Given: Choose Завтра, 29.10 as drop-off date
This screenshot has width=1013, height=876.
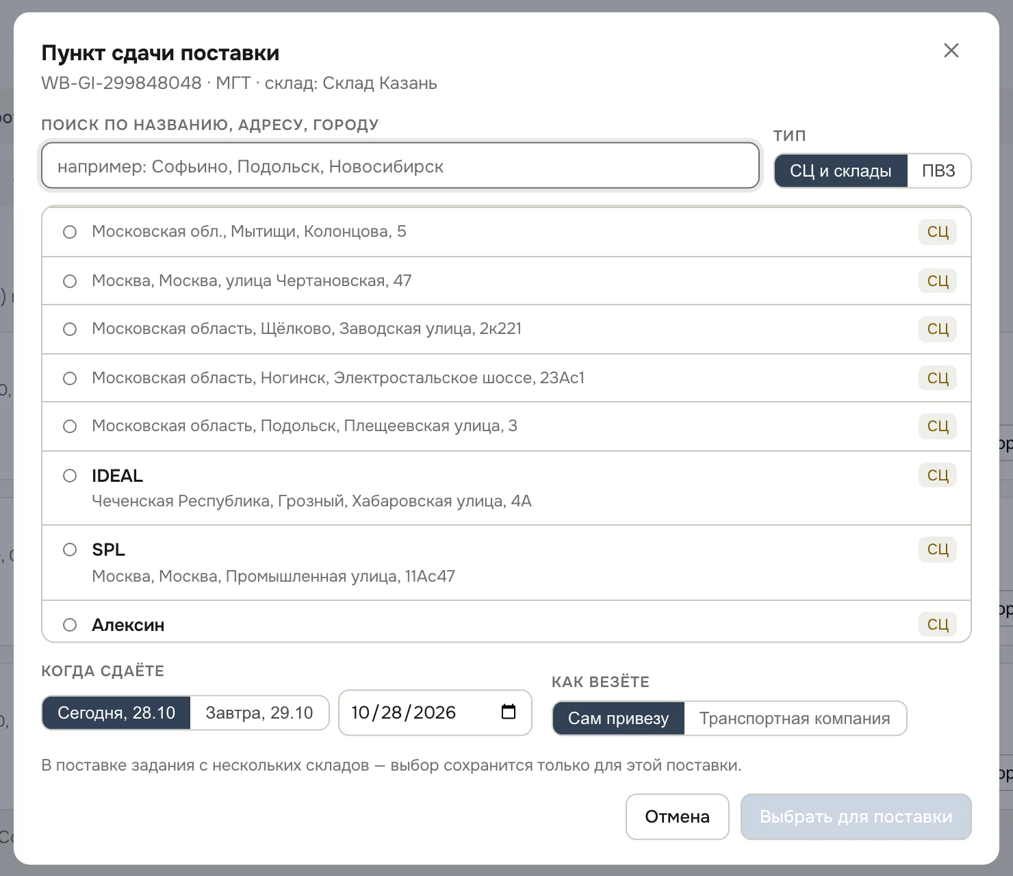Looking at the screenshot, I should (259, 713).
